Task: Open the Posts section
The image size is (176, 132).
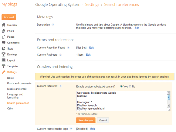Action: [x=10, y=31]
